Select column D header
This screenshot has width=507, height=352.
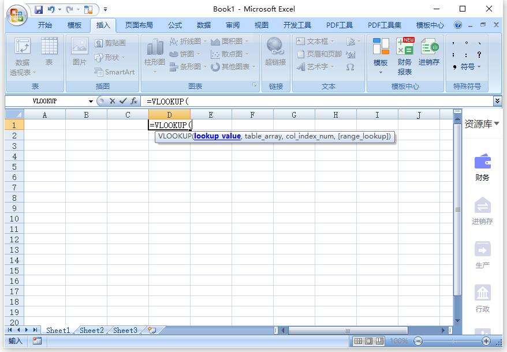169,115
